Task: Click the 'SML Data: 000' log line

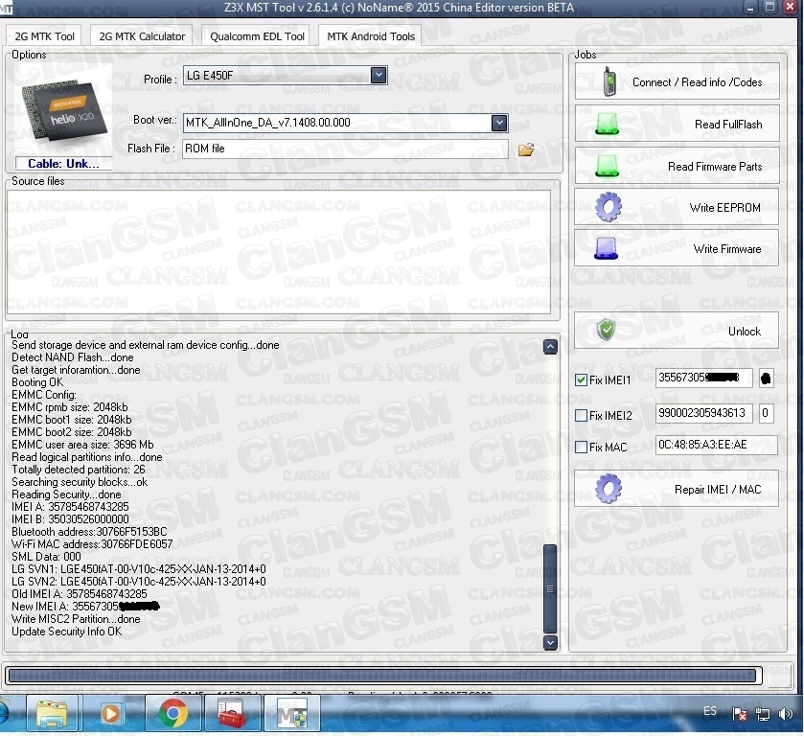Action: (46, 557)
